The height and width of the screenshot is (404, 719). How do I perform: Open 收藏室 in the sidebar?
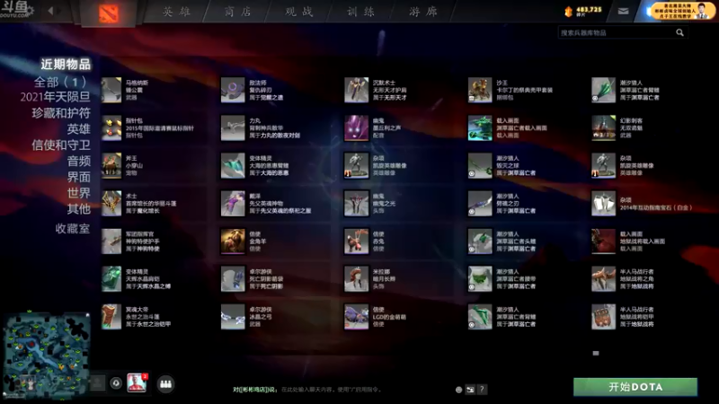coord(73,228)
